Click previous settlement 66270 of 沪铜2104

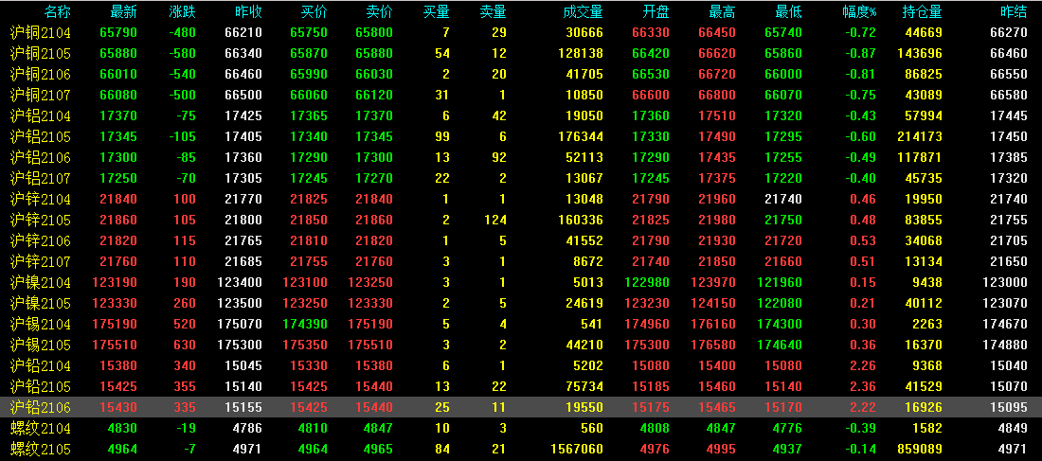(1009, 32)
